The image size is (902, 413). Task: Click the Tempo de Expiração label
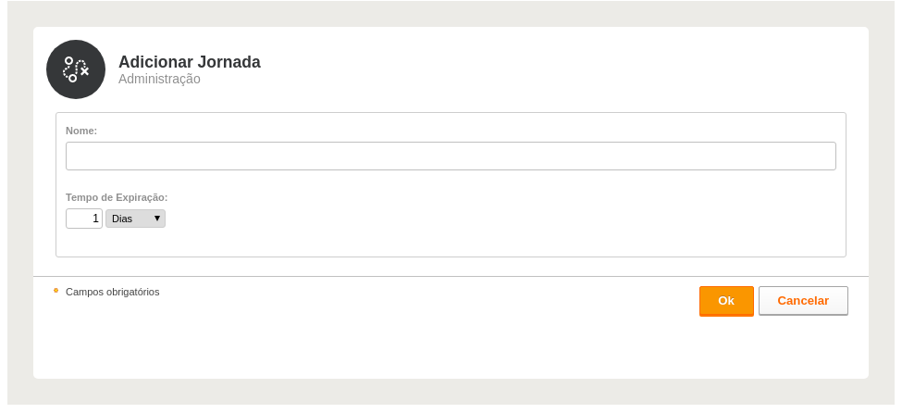(117, 197)
